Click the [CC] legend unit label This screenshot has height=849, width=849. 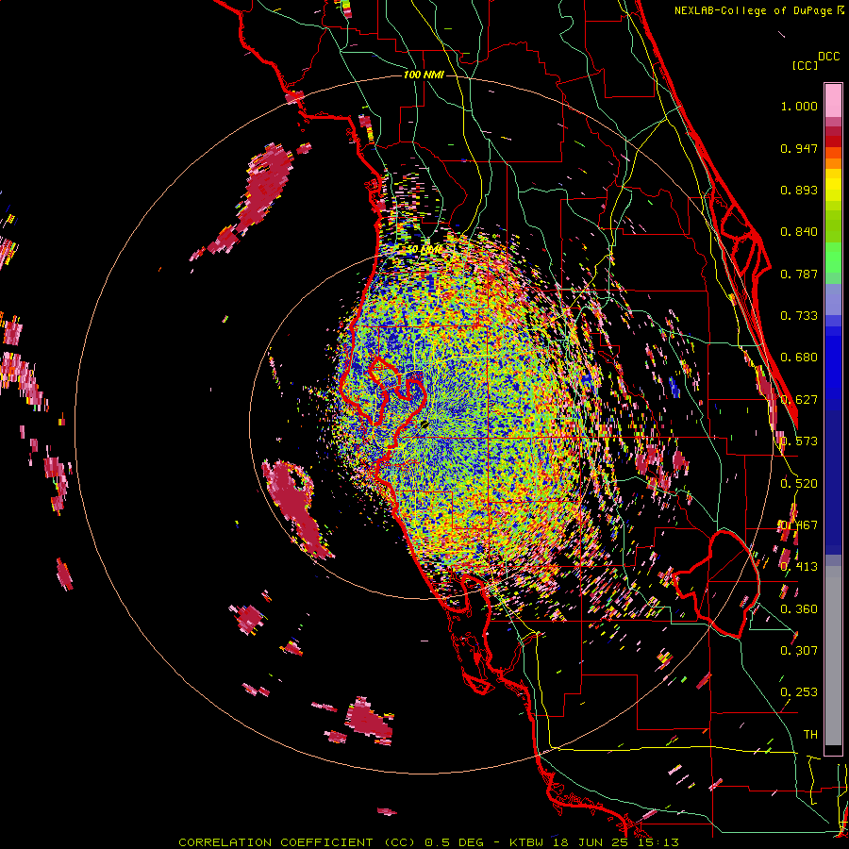click(805, 65)
